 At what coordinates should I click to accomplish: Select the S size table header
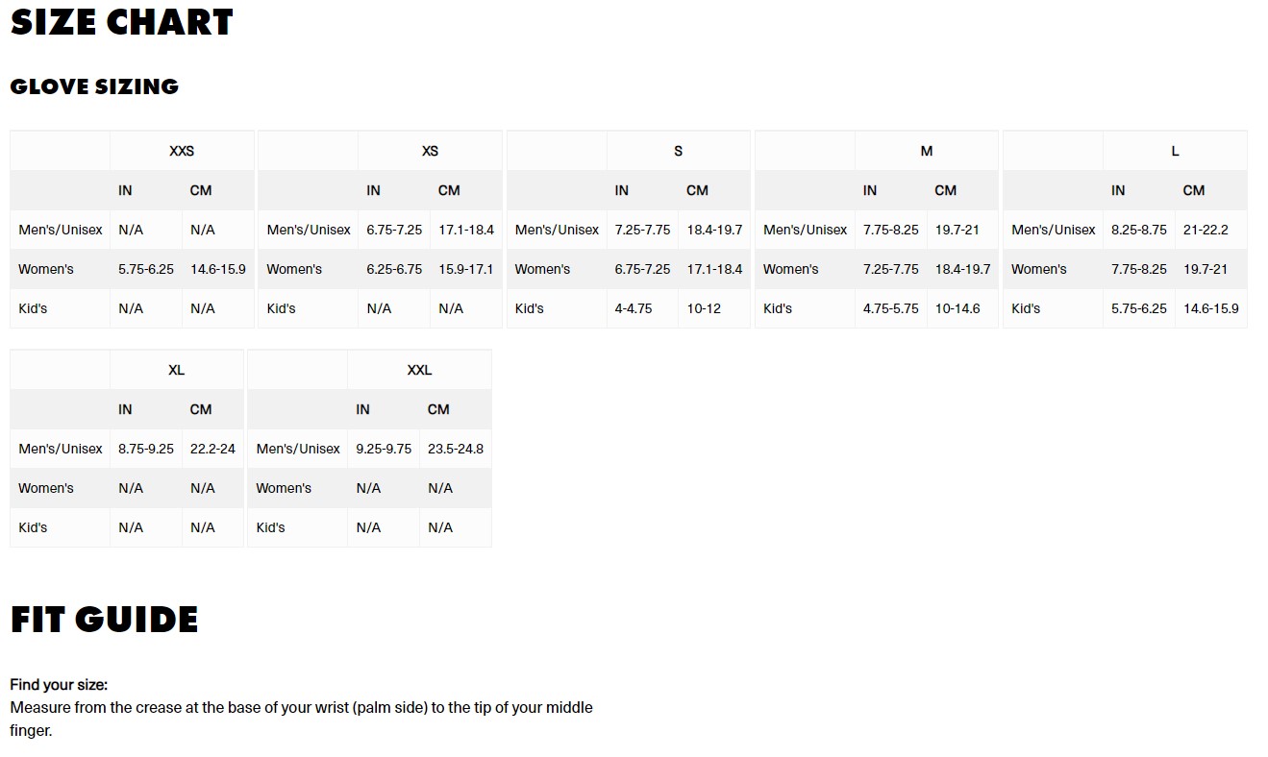click(678, 151)
